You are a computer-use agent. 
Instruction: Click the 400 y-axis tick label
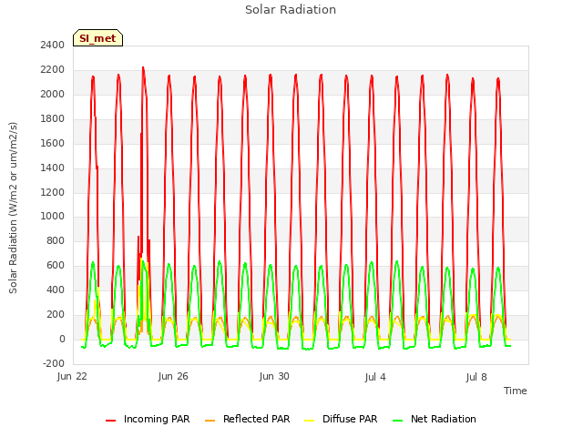coord(56,290)
